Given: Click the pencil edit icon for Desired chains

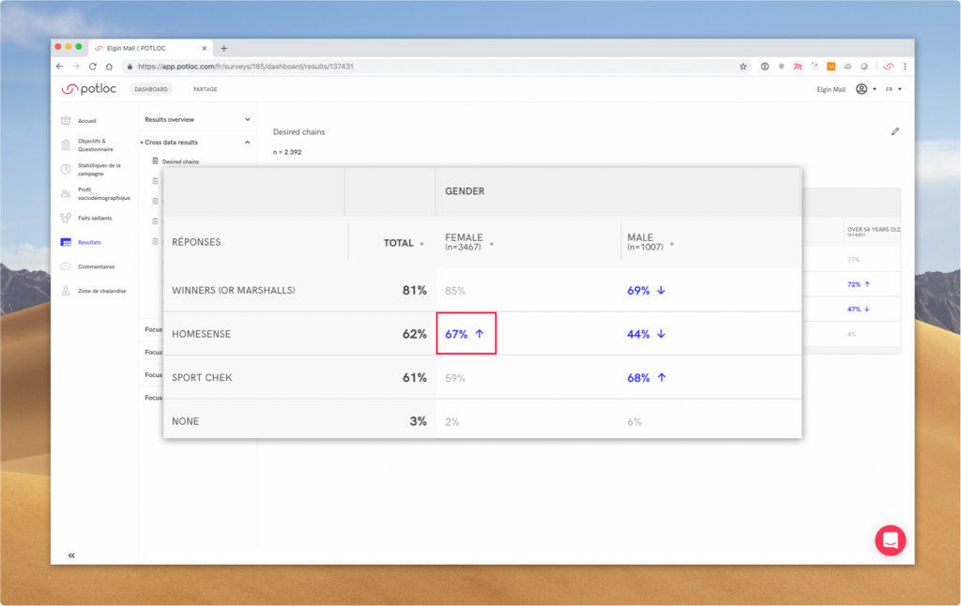Looking at the screenshot, I should (894, 131).
